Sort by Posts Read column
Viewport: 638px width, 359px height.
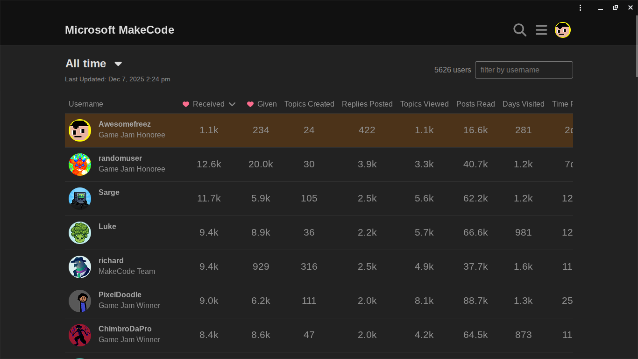click(x=475, y=104)
